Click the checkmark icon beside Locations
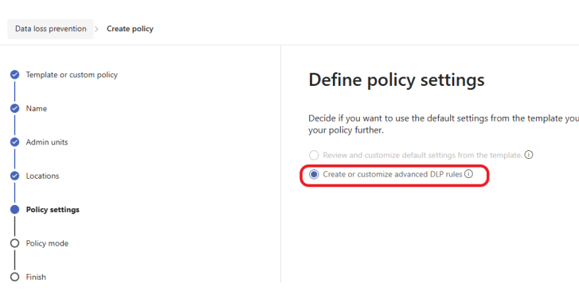Image resolution: width=579 pixels, height=302 pixels. tap(15, 176)
